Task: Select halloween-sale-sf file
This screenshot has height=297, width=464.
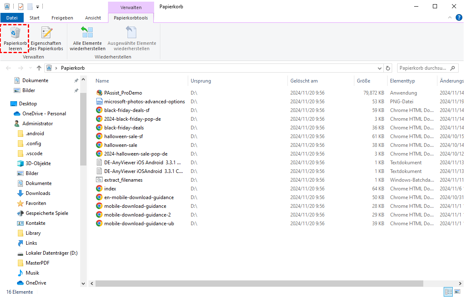Action: coord(123,136)
